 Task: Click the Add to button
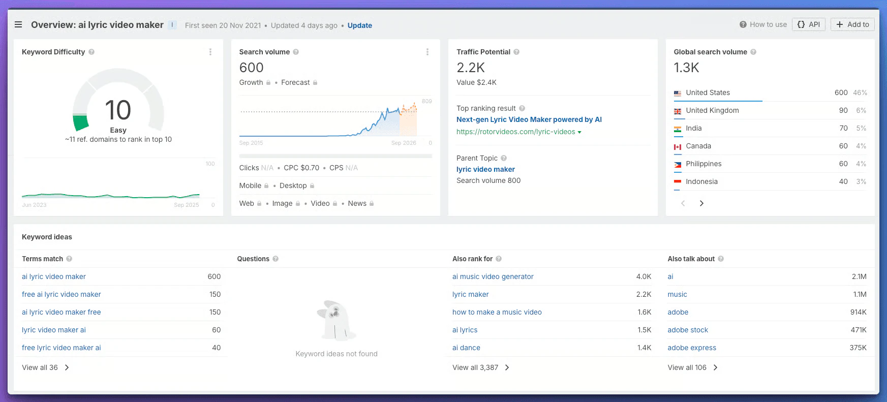[852, 24]
